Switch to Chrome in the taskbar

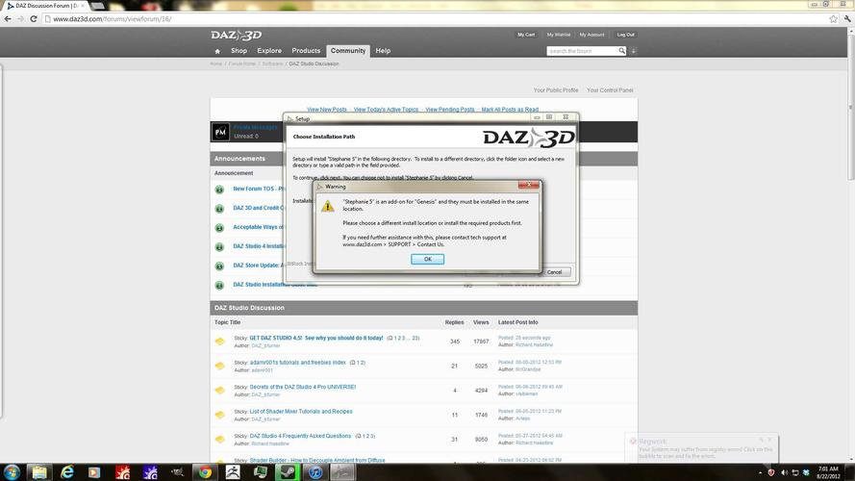(x=205, y=472)
